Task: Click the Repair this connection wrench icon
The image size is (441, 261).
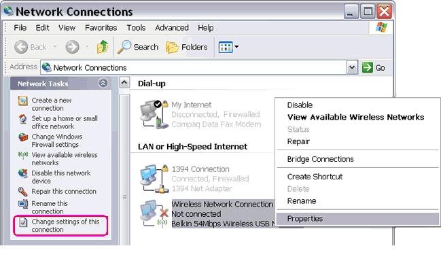Action: (x=23, y=192)
